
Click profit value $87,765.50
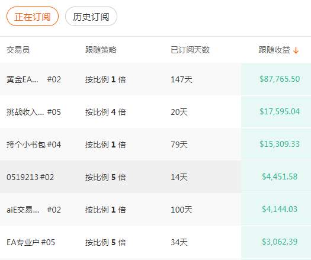coord(280,79)
